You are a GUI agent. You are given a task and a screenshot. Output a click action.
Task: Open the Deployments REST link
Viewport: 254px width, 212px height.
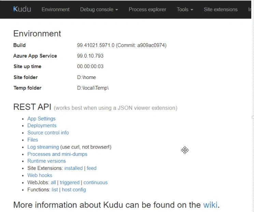[x=42, y=125]
